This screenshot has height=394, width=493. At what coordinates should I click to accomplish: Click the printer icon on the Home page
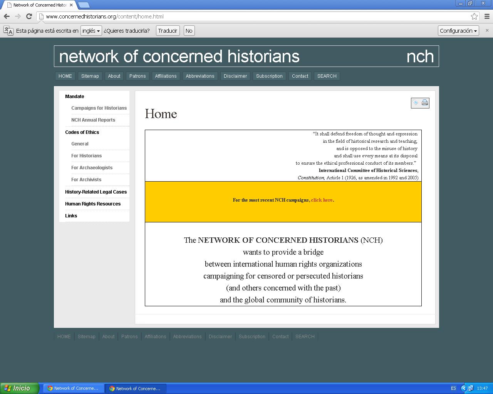[x=425, y=103]
